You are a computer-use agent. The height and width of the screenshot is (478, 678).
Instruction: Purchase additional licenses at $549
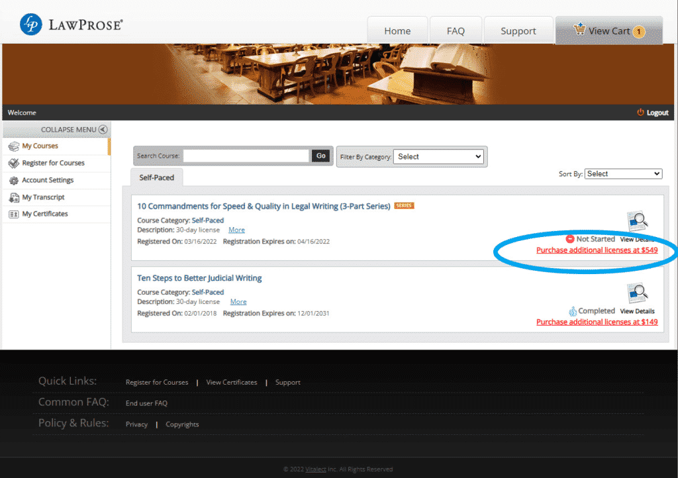597,250
